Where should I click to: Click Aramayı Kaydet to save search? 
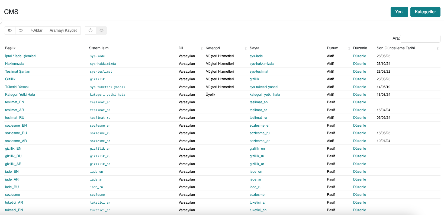(63, 30)
